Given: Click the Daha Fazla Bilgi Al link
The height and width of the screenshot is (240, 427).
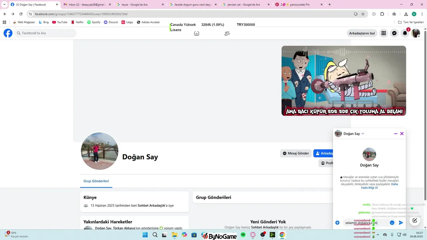Looking at the screenshot, I should 379,186.
